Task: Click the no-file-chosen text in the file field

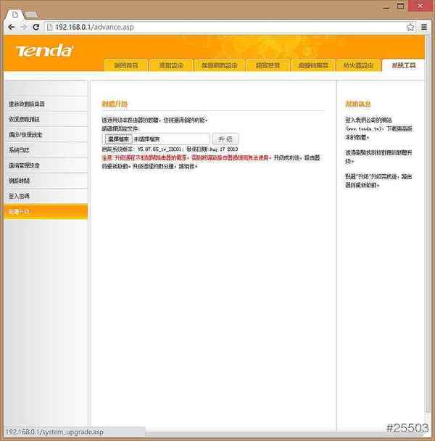Action: pyautogui.click(x=146, y=139)
